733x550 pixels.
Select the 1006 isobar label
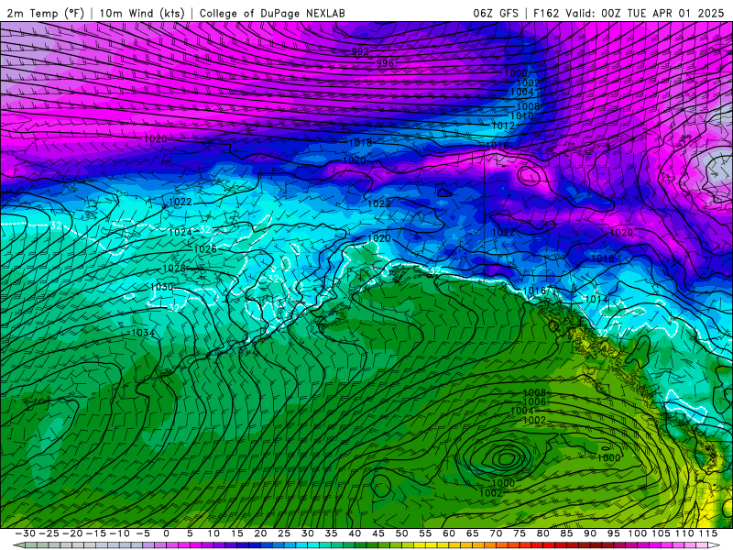534,401
